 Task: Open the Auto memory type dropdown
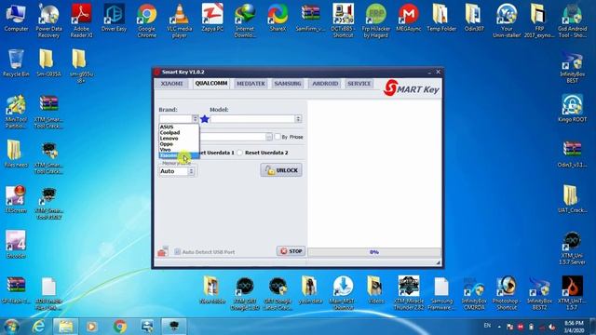(191, 171)
